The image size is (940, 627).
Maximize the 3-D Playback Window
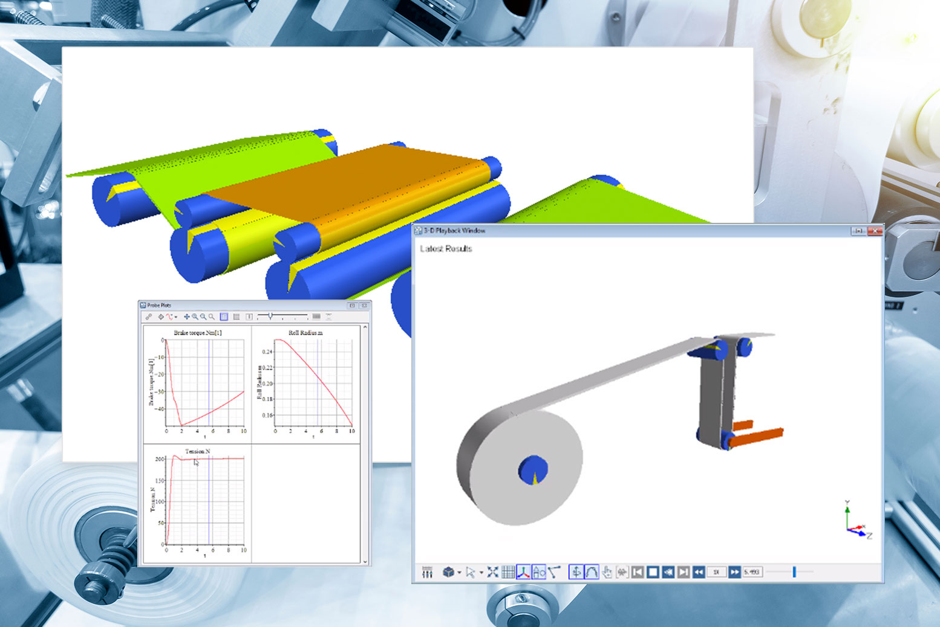coord(858,231)
